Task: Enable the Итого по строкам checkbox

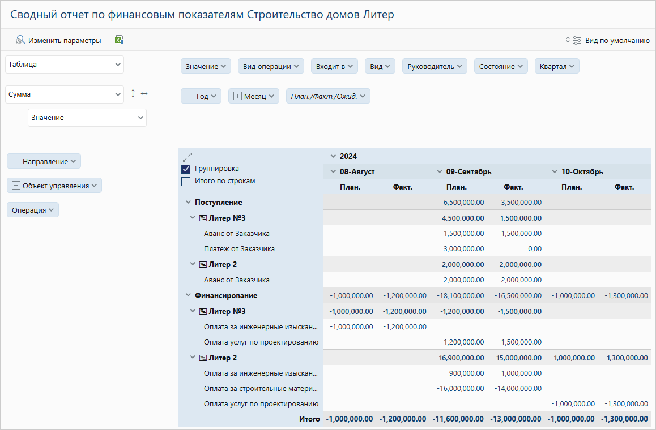Action: tap(186, 182)
